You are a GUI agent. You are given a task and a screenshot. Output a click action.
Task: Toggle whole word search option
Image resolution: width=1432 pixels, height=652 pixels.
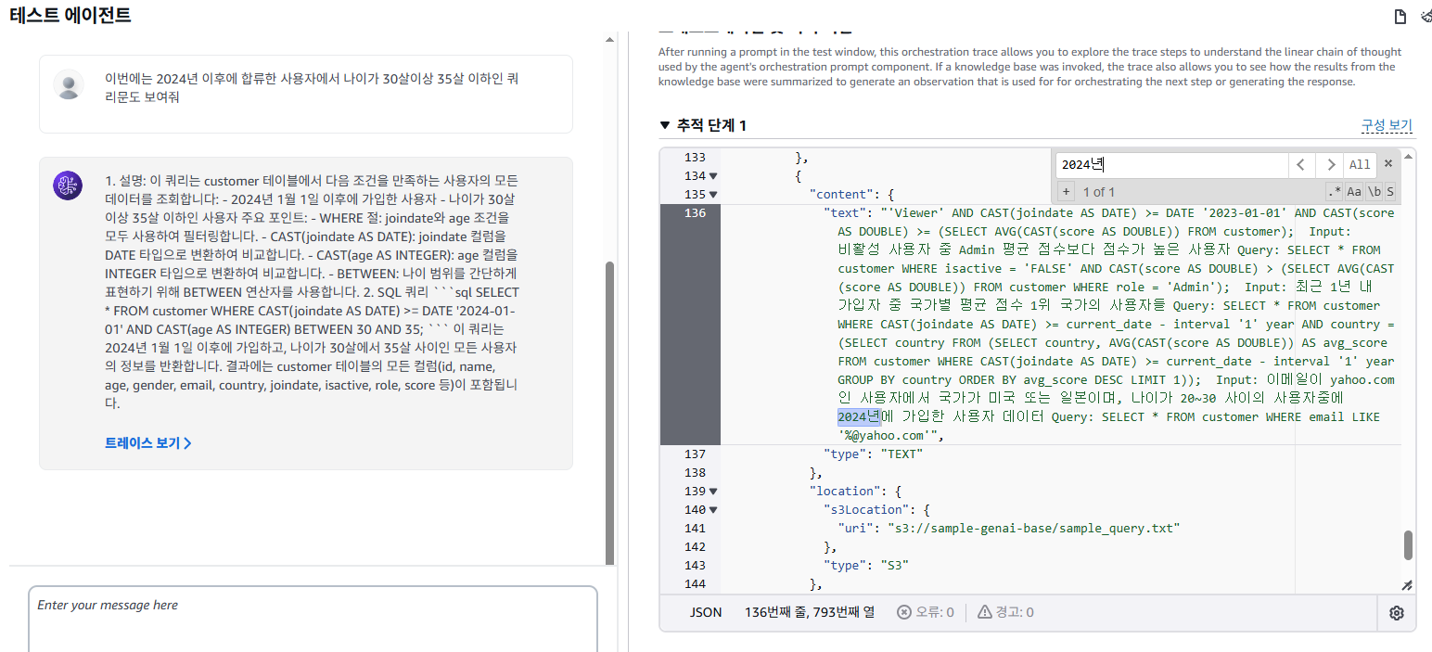click(1374, 192)
